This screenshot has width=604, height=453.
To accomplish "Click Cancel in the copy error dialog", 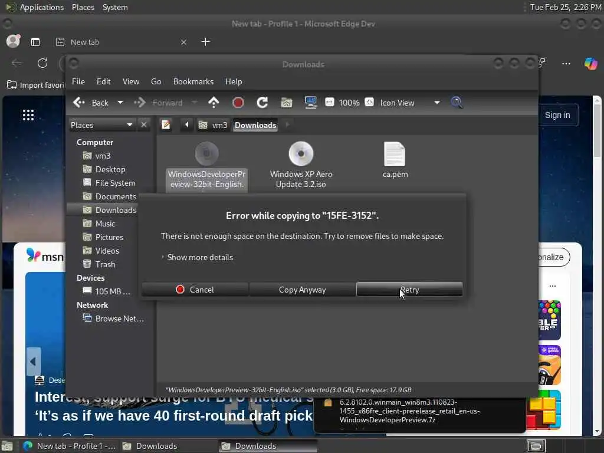I will [195, 290].
